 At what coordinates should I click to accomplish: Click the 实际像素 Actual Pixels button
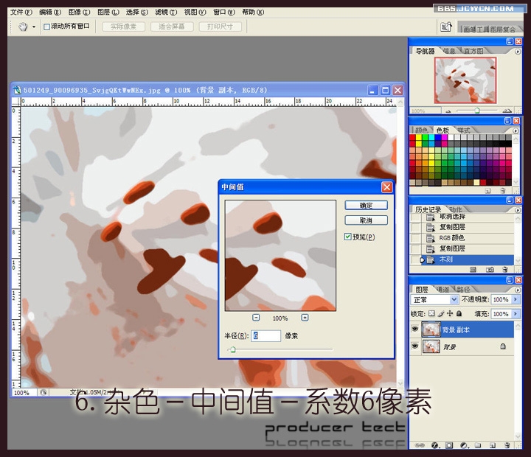pyautogui.click(x=124, y=27)
